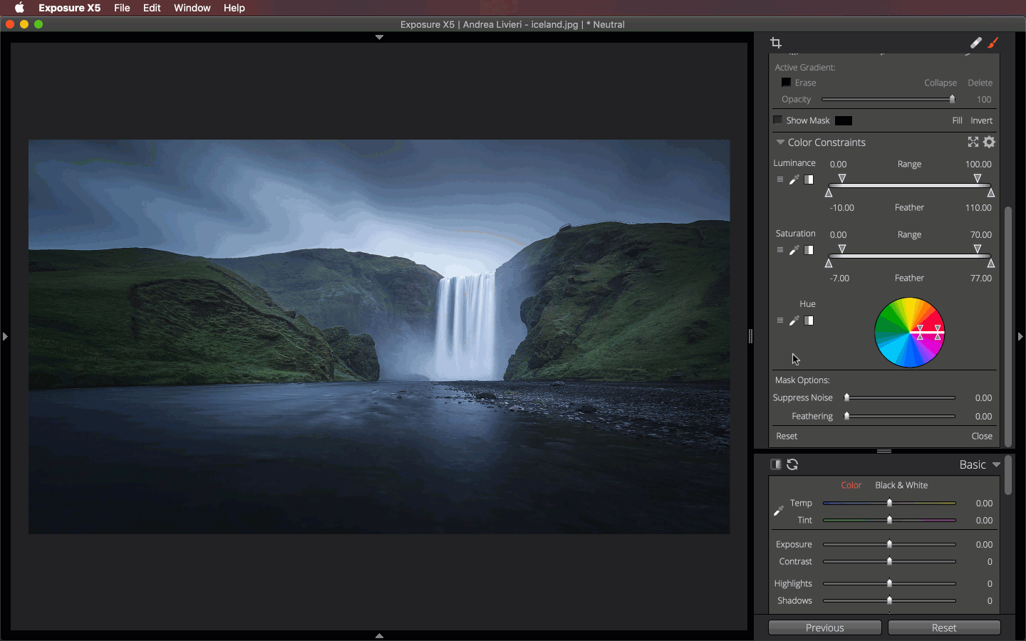Click the Show Mask color swatch
The height and width of the screenshot is (641, 1026).
[844, 120]
